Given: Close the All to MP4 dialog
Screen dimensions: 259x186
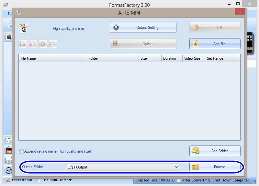Looking at the screenshot, I should [x=240, y=11].
